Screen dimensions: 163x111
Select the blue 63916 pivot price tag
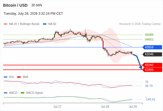tap(152, 47)
